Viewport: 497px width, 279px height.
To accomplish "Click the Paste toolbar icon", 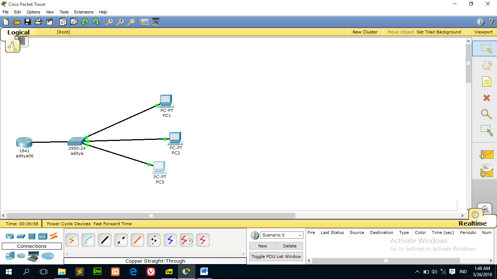I will click(74, 22).
